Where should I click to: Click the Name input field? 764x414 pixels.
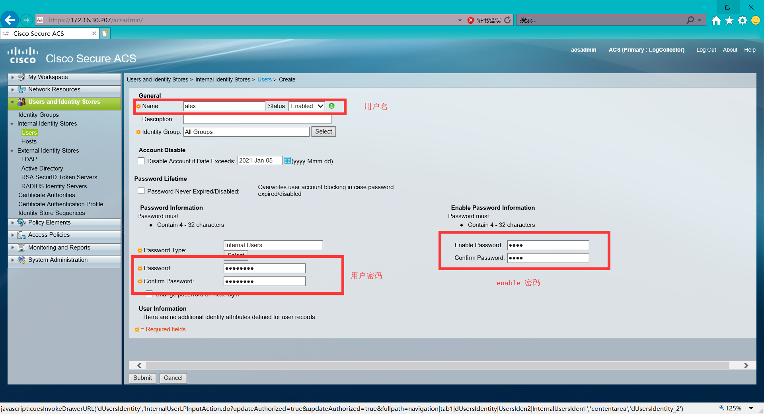[x=224, y=106]
